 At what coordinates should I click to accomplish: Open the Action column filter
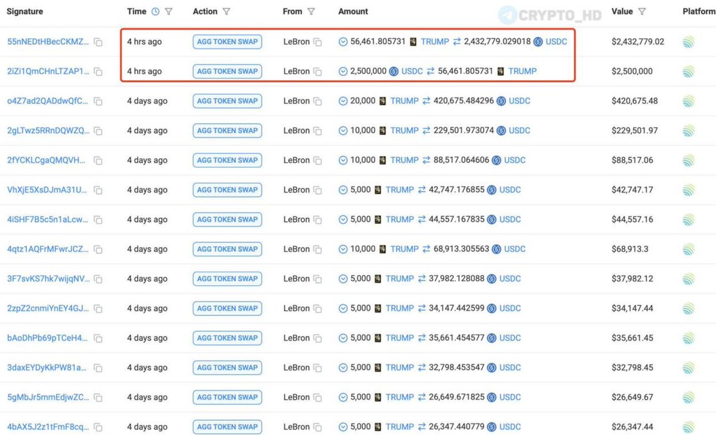(x=226, y=11)
